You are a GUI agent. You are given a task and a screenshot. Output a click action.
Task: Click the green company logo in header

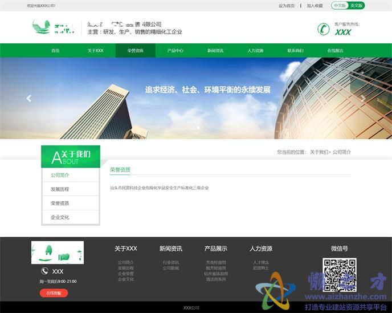(x=53, y=27)
